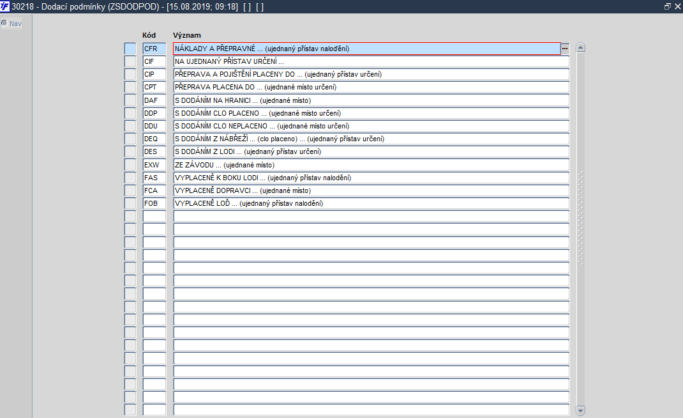This screenshot has height=418, width=683.
Task: Click the Význam column header
Action: point(187,35)
